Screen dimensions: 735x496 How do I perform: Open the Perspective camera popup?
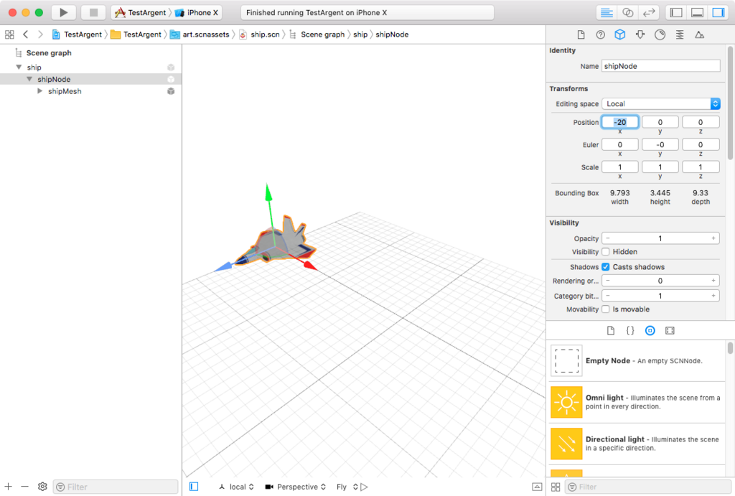coord(295,487)
